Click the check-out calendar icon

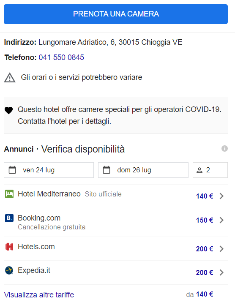[107, 170]
